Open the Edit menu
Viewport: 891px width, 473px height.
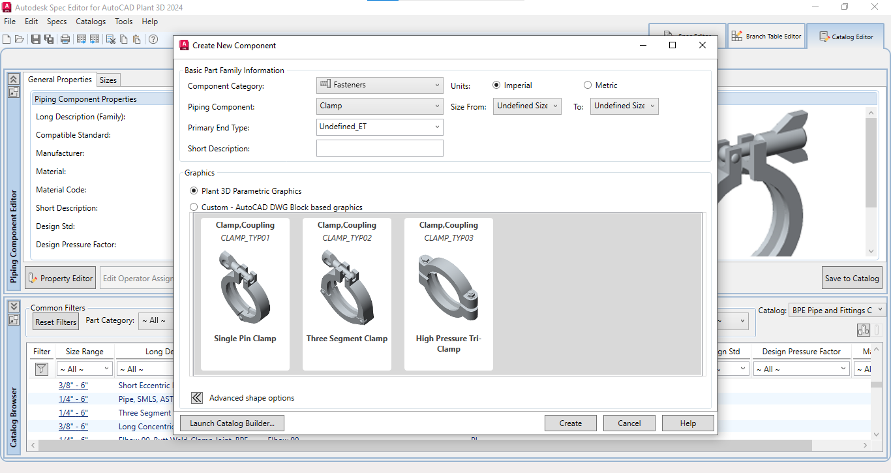coord(31,22)
